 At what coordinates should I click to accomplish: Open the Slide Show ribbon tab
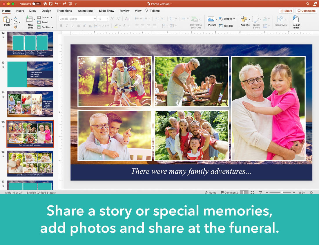coord(106,11)
